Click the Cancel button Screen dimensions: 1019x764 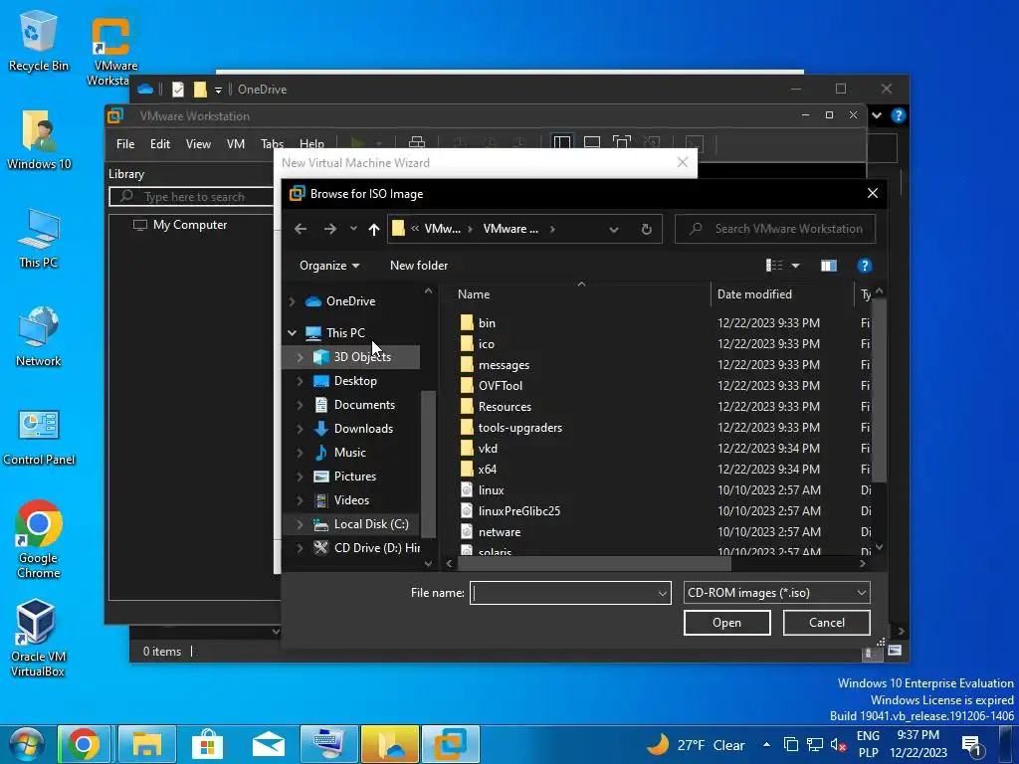[827, 623]
